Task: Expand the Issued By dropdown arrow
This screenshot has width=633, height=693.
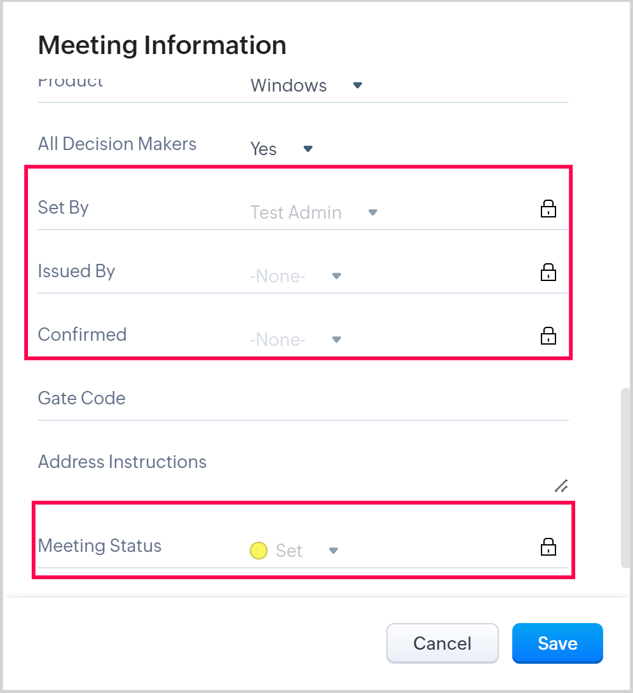Action: tap(337, 276)
